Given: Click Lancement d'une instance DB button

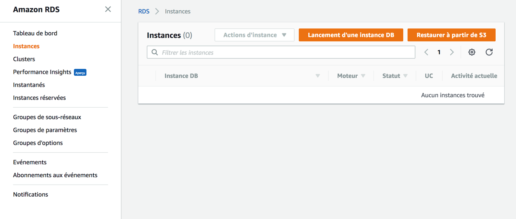Looking at the screenshot, I should tap(351, 35).
